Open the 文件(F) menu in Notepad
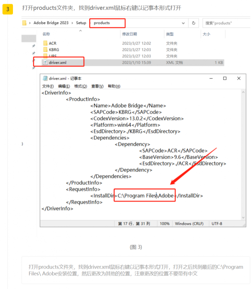This screenshot has height=289, width=251. pyautogui.click(x=48, y=86)
